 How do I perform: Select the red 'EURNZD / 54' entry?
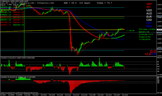click(x=18, y=15)
